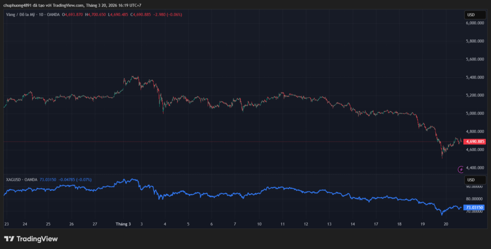Click the gold high value H4,700.650 in legend
Image resolution: width=491 pixels, height=249 pixels.
pos(96,14)
